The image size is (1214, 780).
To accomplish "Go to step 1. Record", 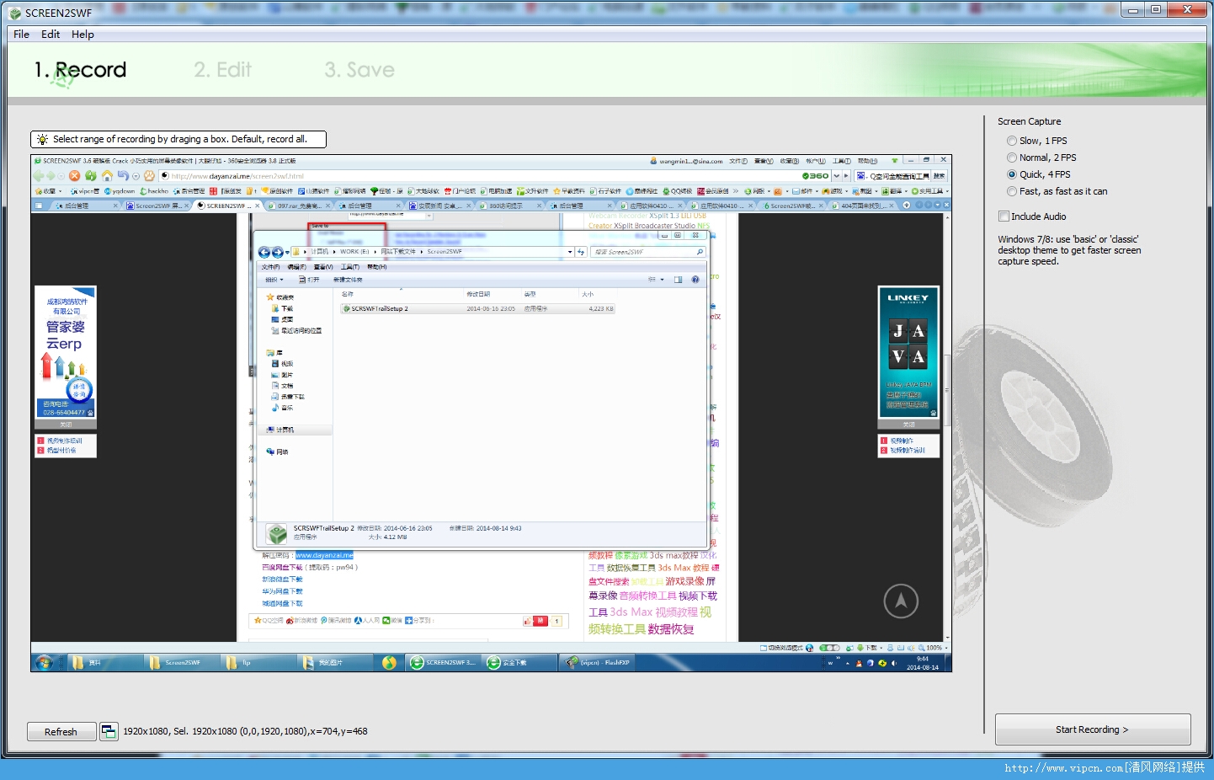I will coord(80,70).
